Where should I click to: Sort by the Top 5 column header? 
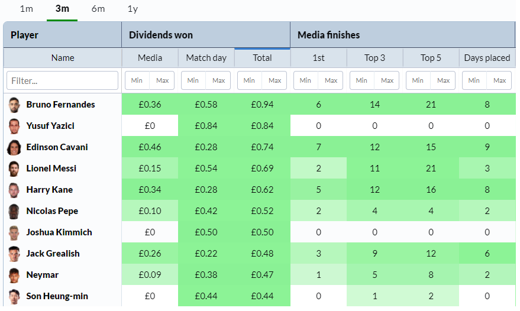[x=431, y=58]
